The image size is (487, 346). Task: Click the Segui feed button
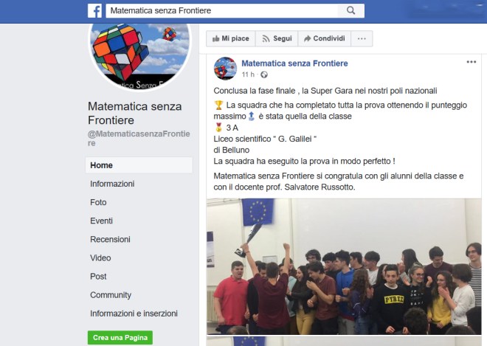(277, 38)
